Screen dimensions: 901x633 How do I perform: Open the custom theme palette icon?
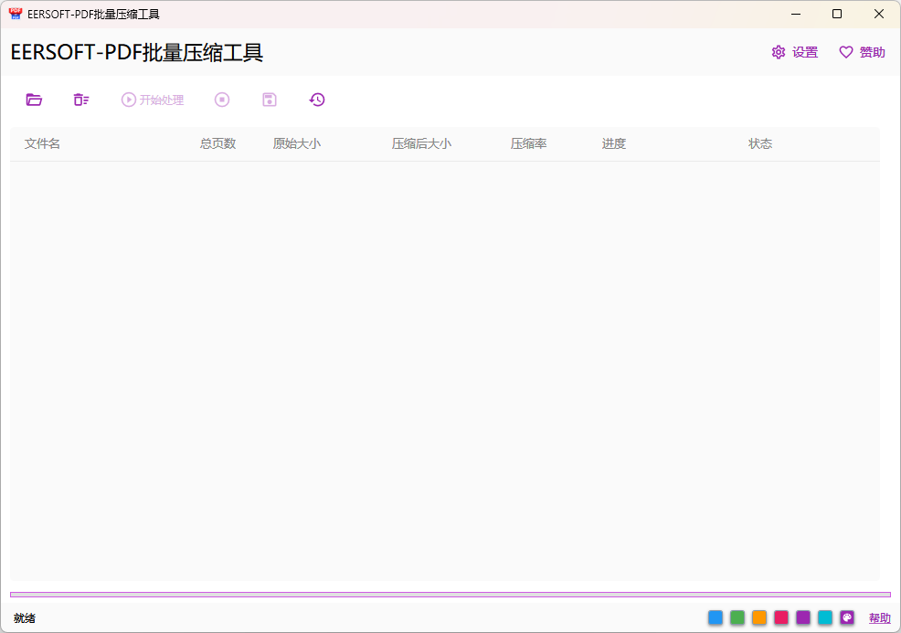(x=847, y=617)
